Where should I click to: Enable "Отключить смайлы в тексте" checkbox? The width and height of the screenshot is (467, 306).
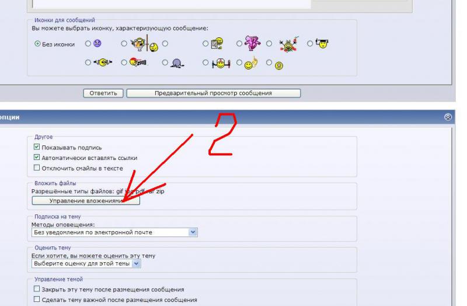[x=37, y=168]
